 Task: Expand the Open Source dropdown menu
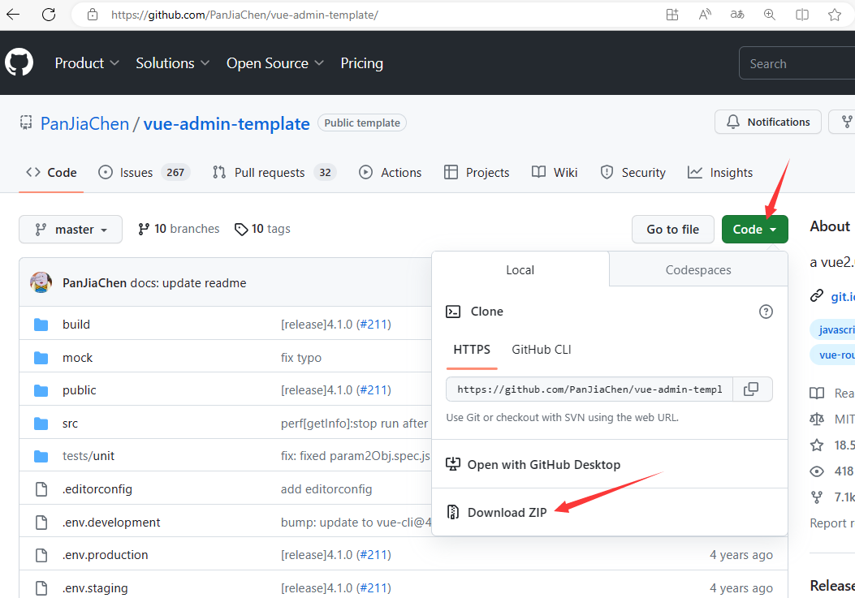tap(274, 63)
